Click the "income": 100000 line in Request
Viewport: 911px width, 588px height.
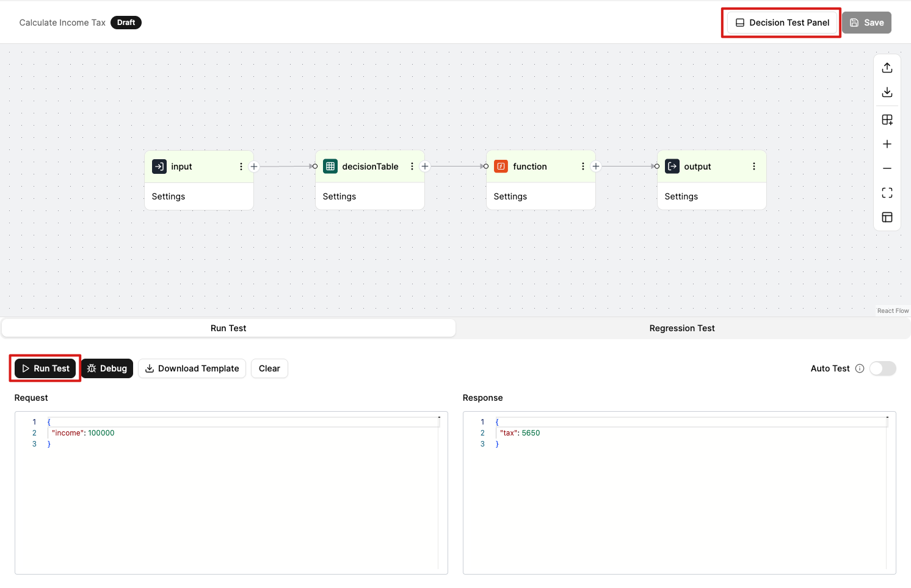[x=83, y=433]
